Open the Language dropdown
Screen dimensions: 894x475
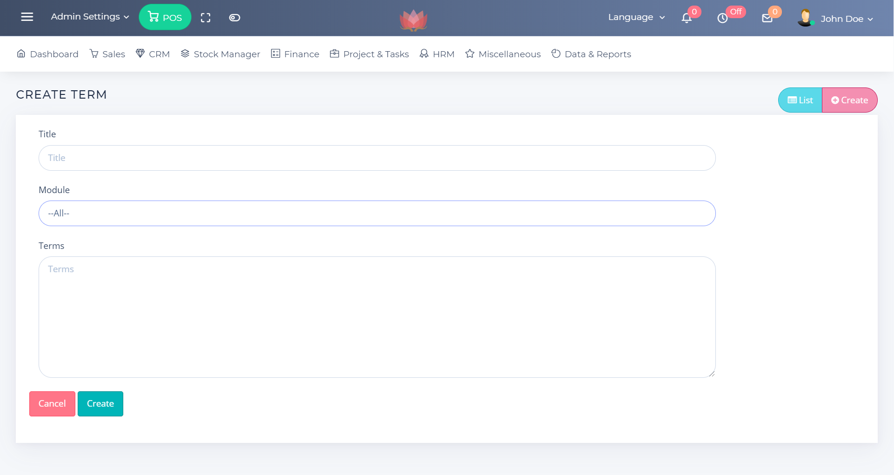point(636,17)
